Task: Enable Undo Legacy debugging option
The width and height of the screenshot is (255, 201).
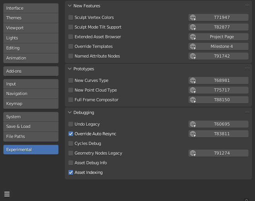Action: [x=71, y=124]
